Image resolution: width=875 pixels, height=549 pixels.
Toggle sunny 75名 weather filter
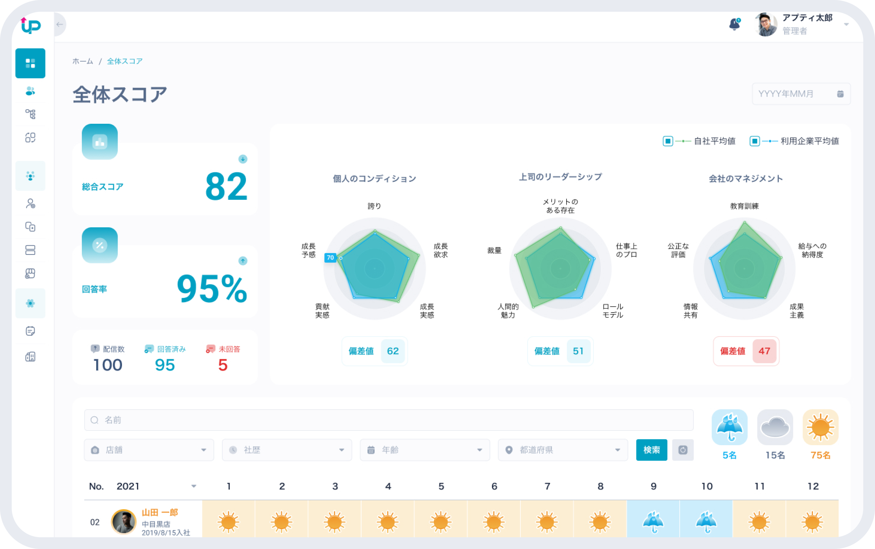(820, 427)
